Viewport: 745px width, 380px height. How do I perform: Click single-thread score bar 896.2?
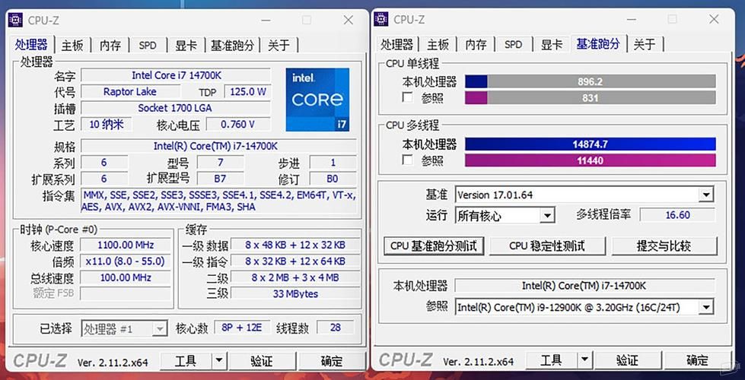click(590, 81)
